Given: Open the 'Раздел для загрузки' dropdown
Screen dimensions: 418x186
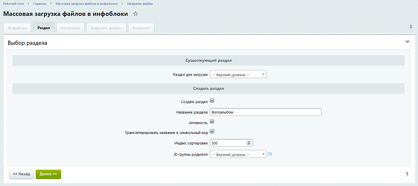Looking at the screenshot, I should 238,74.
